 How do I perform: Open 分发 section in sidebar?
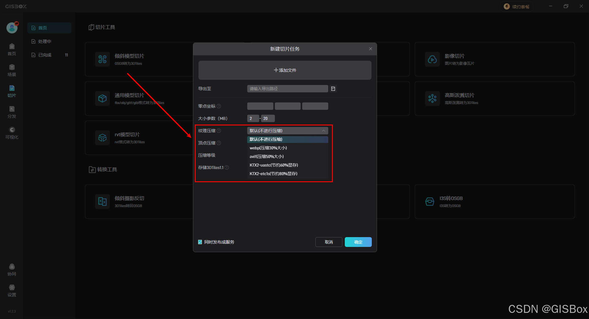click(12, 112)
